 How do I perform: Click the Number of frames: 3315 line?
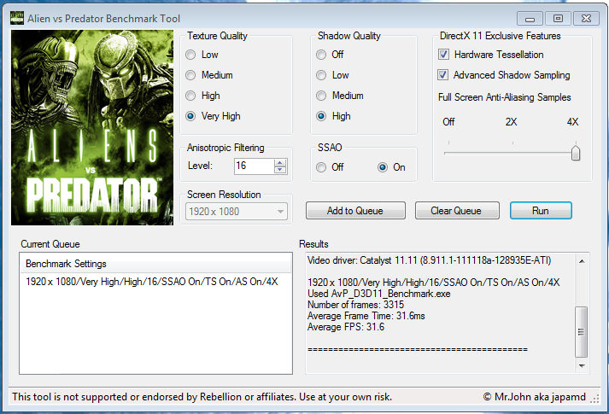click(356, 305)
